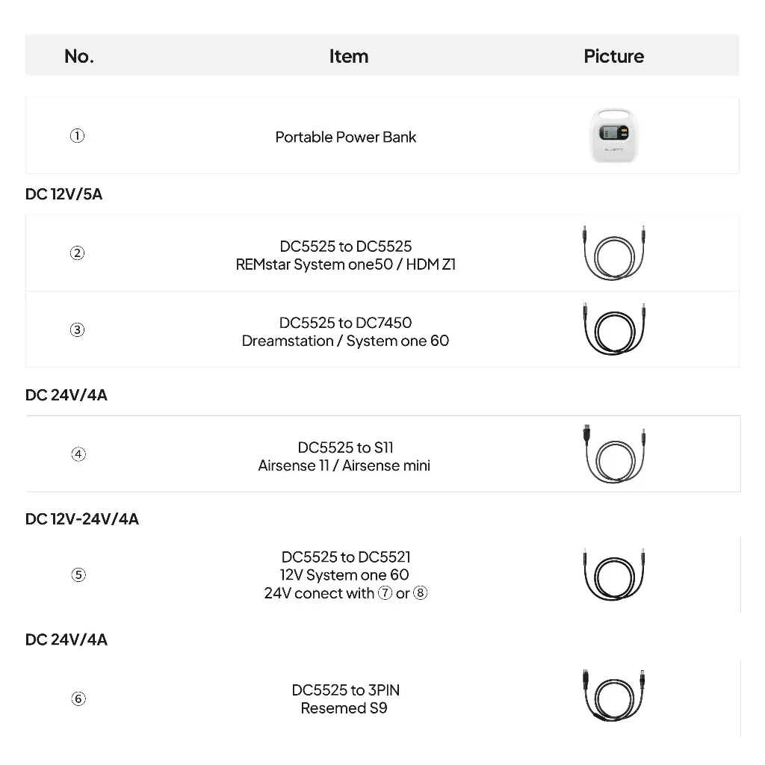Click the "DC 12V/5A" section heading
The height and width of the screenshot is (765, 765).
tap(64, 194)
